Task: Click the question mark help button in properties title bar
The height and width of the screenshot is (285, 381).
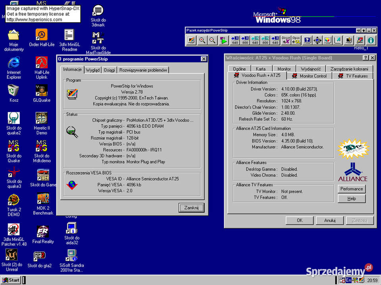Action: point(366,58)
